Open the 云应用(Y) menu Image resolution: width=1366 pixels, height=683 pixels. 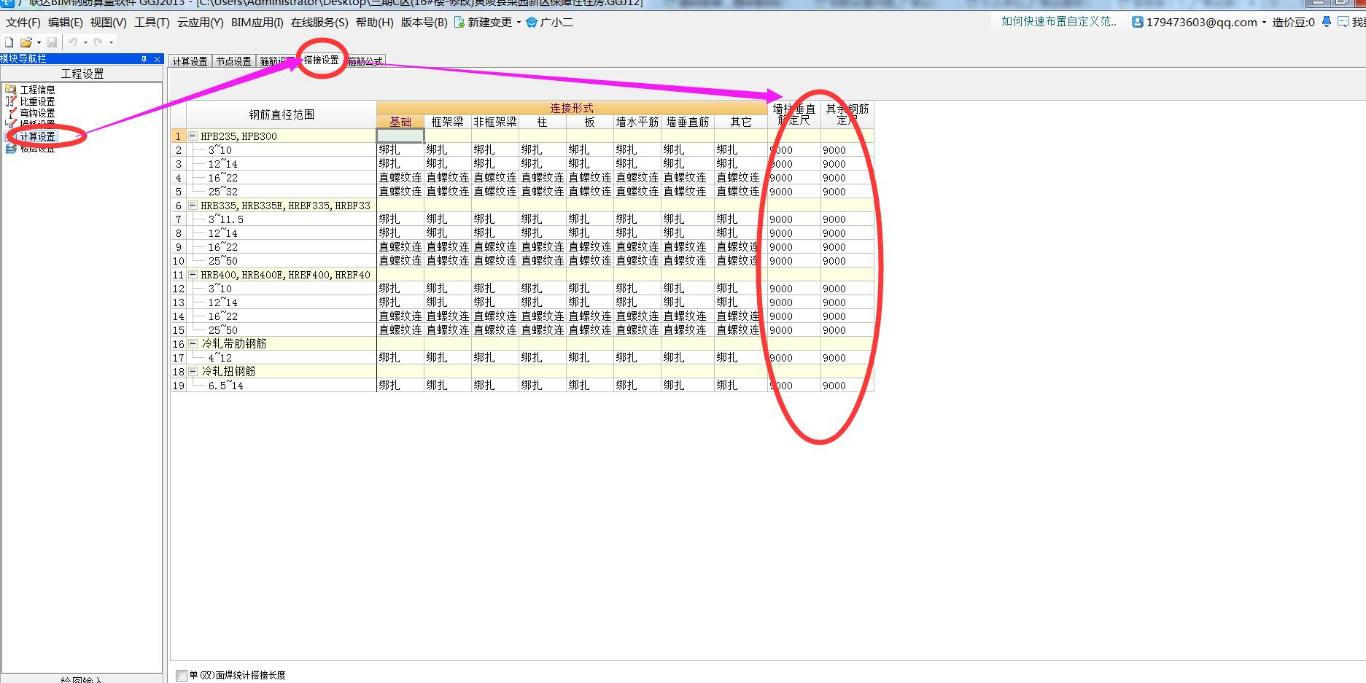(201, 23)
